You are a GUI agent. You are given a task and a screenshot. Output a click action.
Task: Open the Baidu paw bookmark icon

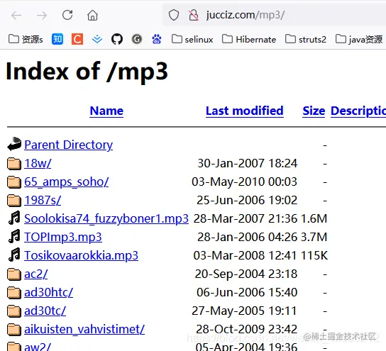point(157,39)
